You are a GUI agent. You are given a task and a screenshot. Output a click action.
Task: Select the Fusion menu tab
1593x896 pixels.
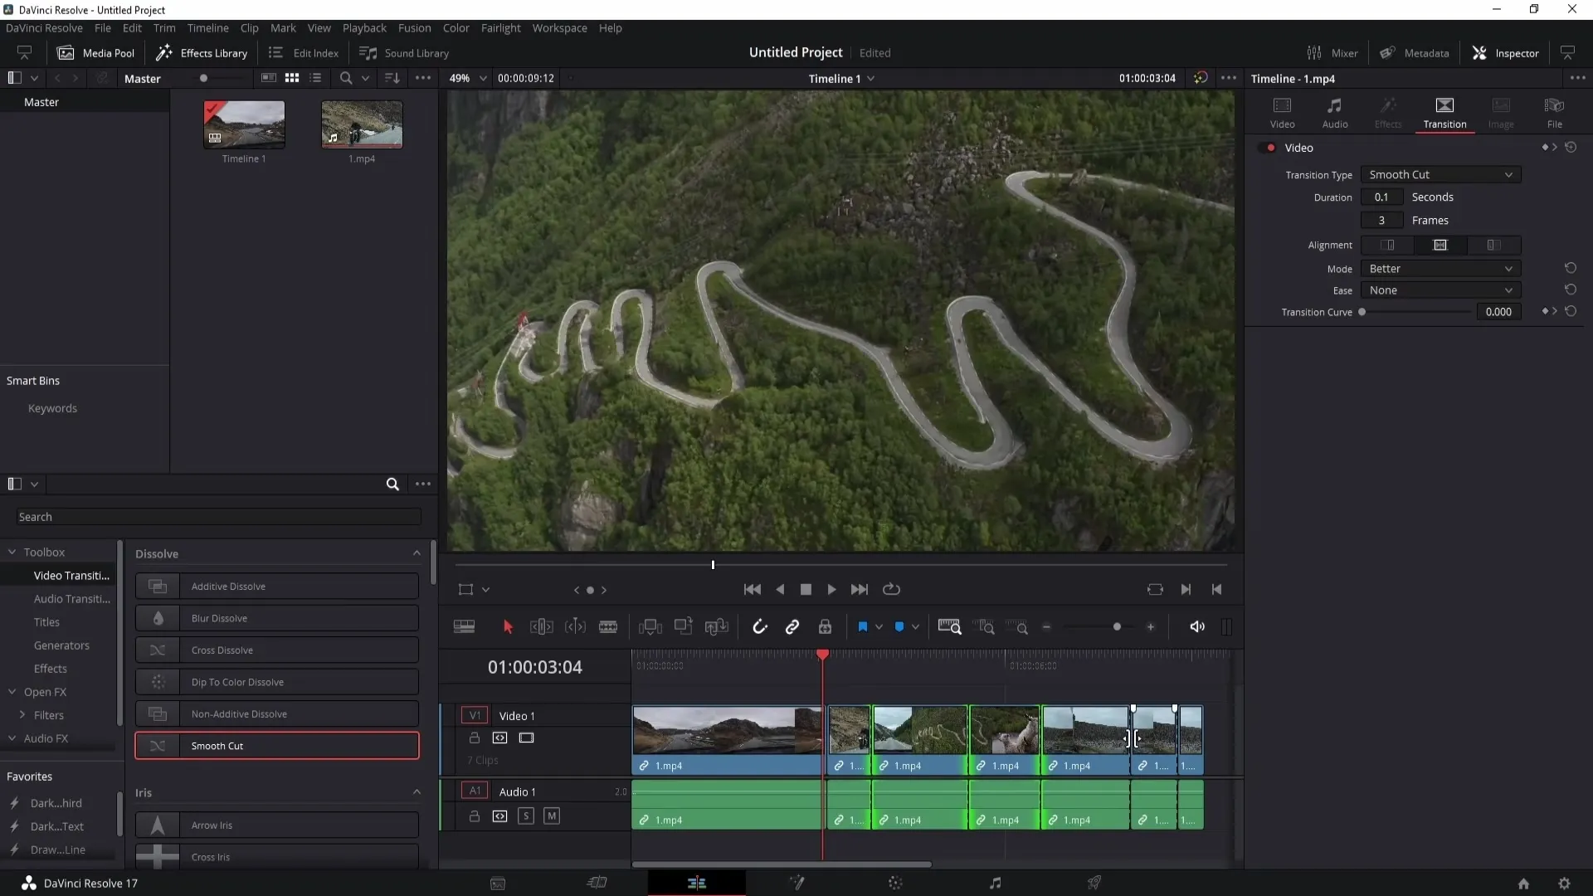[x=413, y=27]
